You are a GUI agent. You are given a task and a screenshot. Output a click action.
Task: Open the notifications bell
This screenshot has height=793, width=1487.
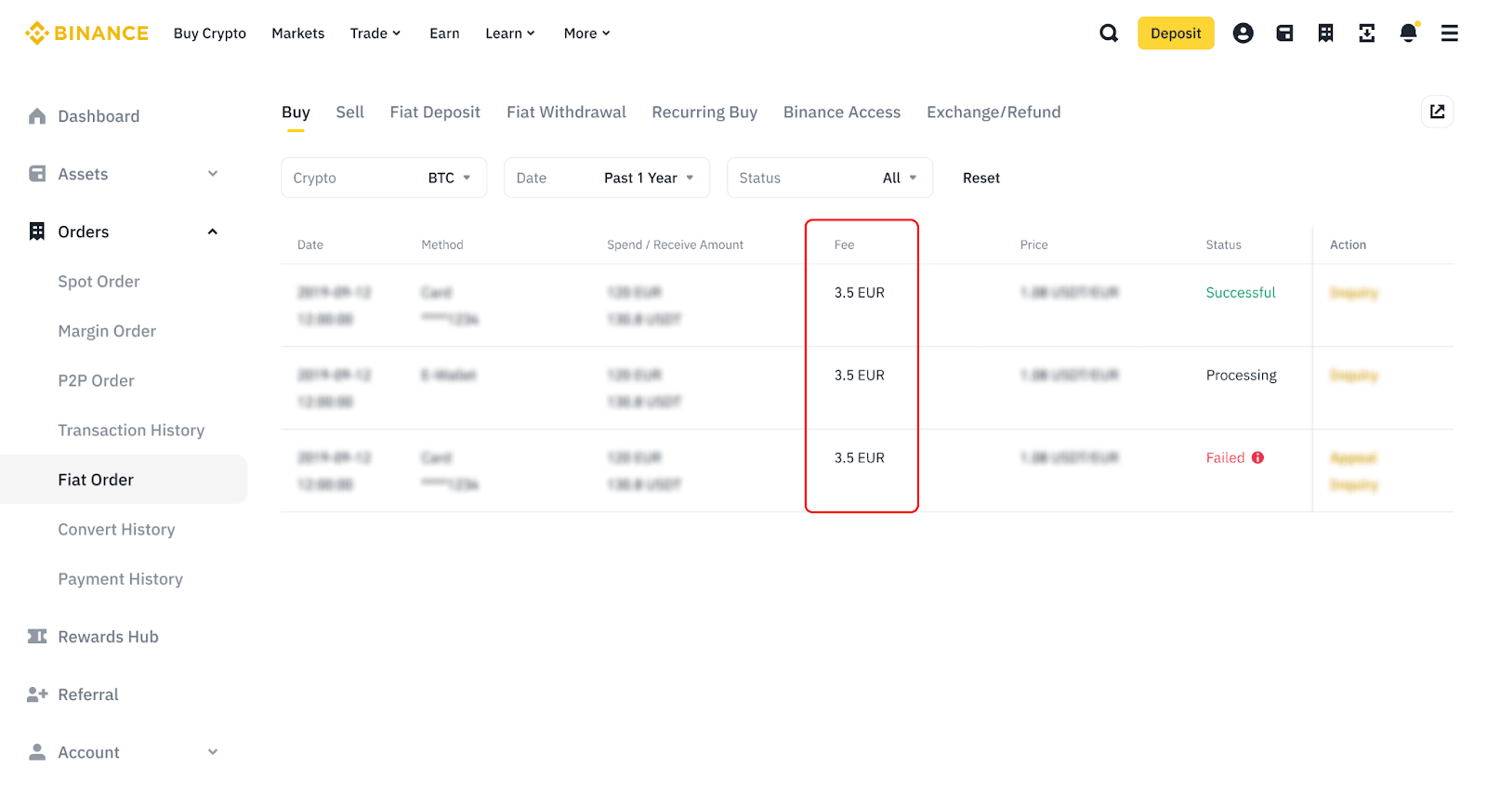[1409, 33]
